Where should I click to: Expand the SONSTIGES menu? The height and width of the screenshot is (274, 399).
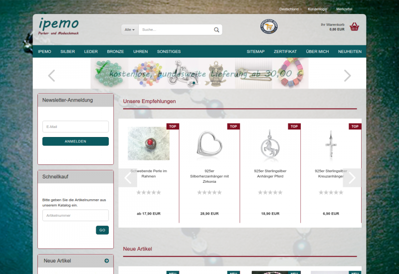[169, 52]
